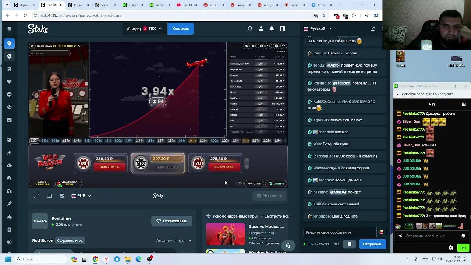This screenshot has width=471, height=265.
Task: Click the 8,37x multiplier history chip
Action: tap(34, 141)
